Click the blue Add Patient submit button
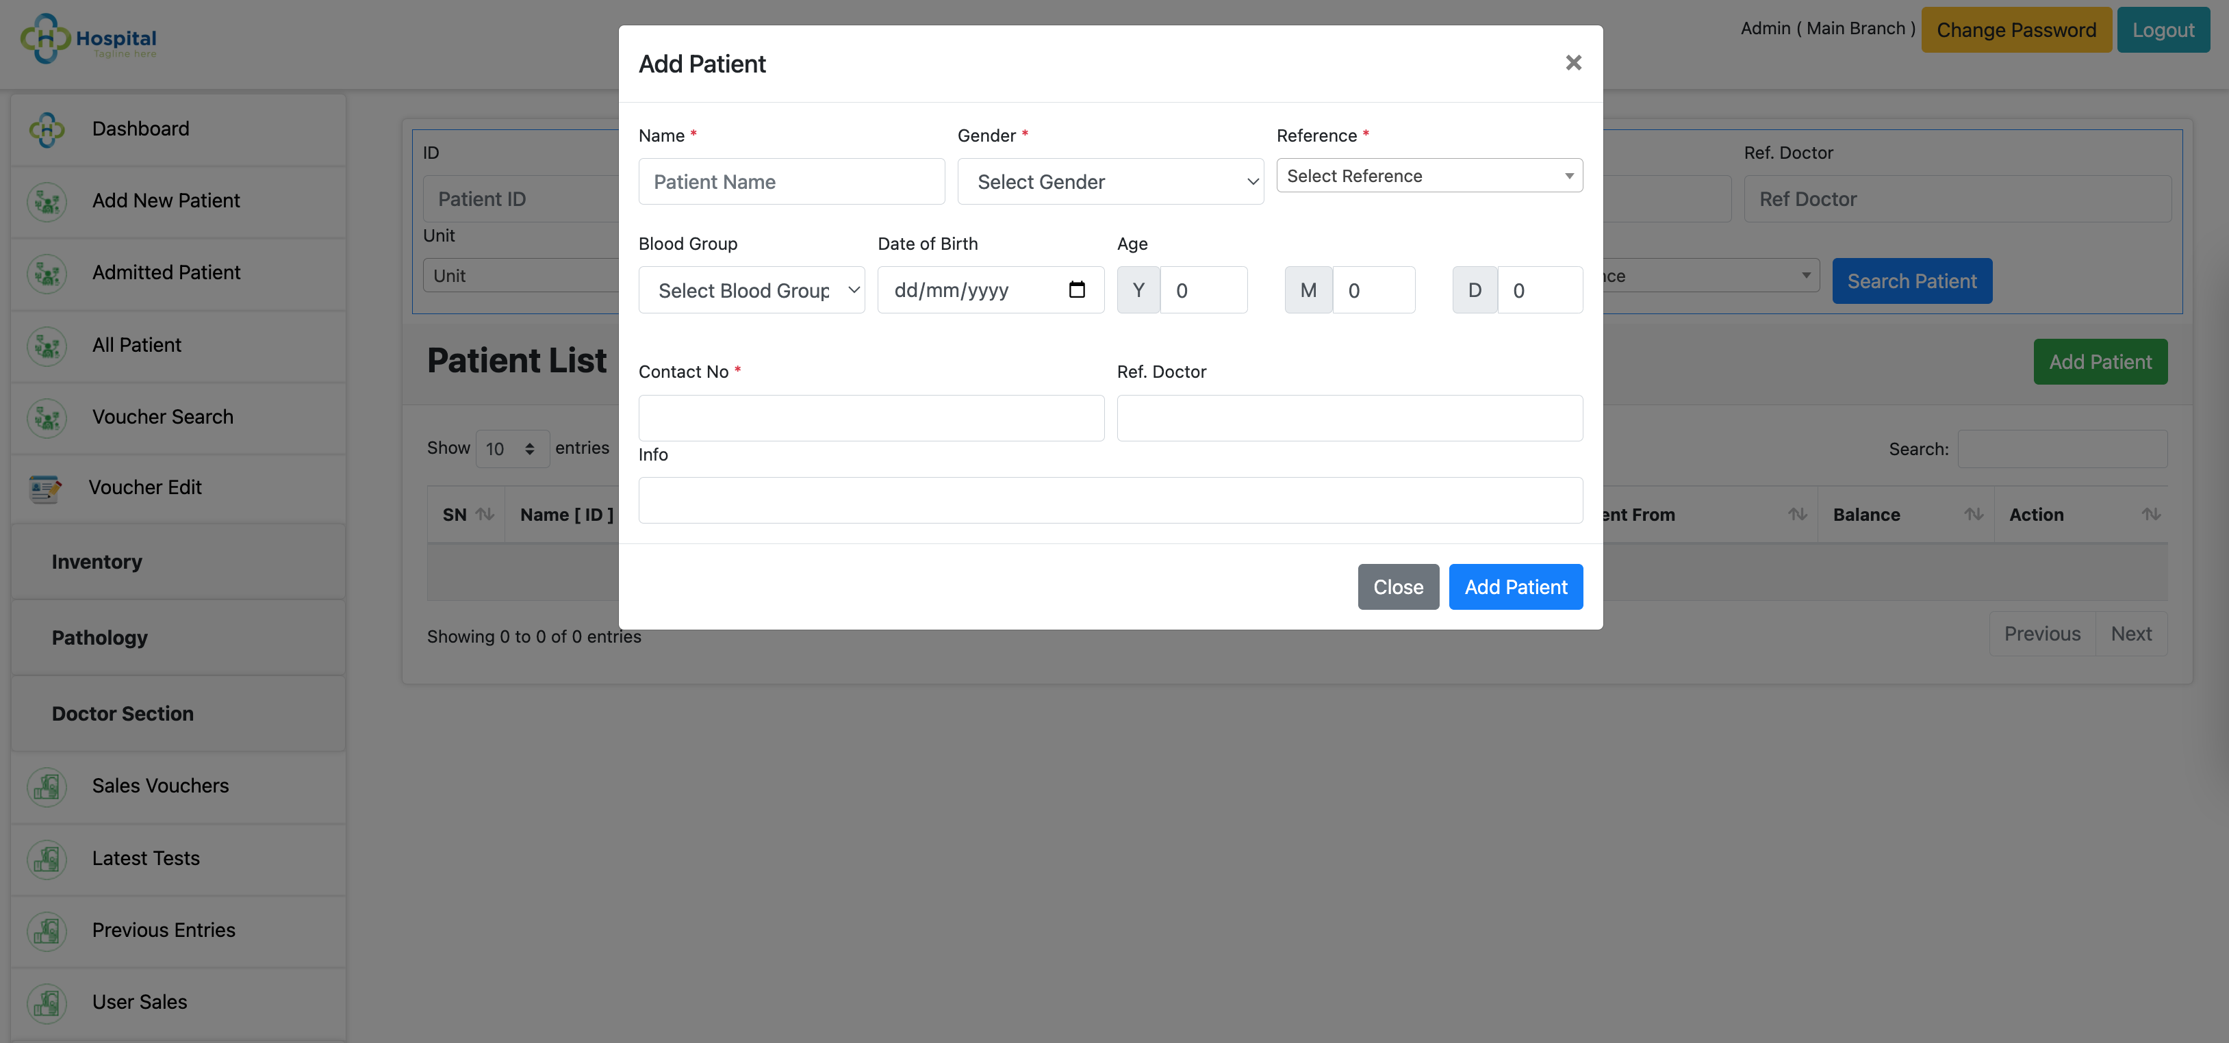The width and height of the screenshot is (2229, 1043). [1515, 587]
